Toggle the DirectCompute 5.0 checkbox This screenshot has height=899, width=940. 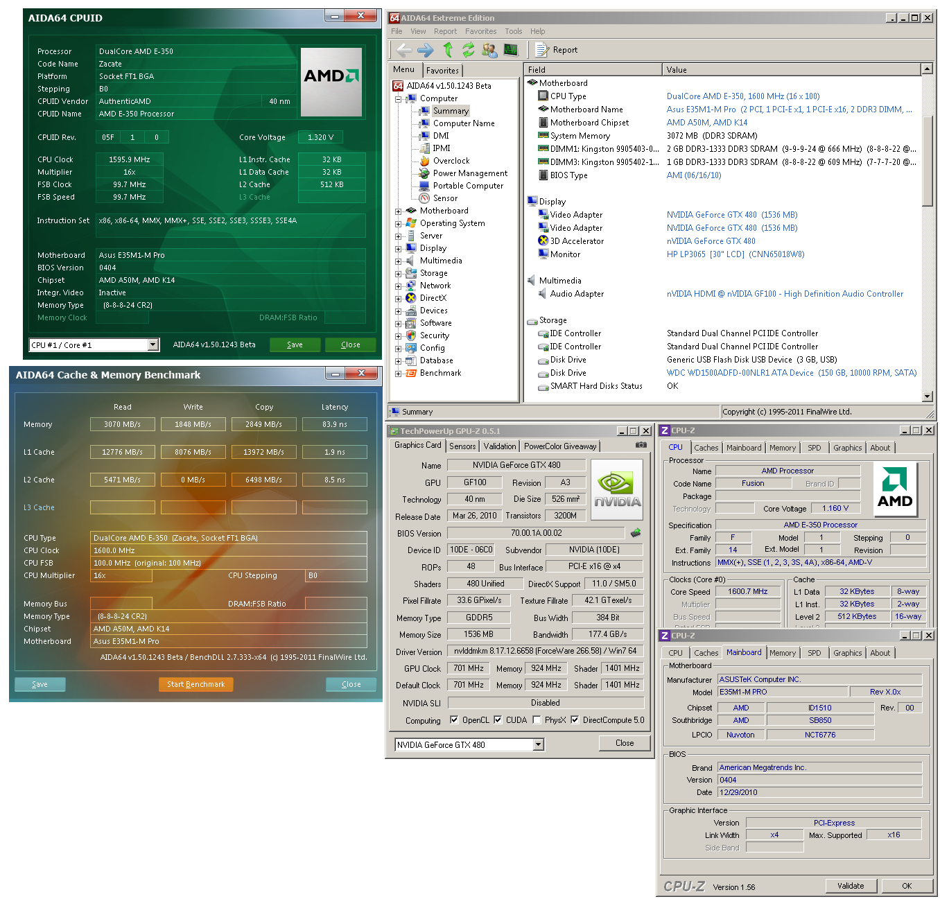coord(575,719)
